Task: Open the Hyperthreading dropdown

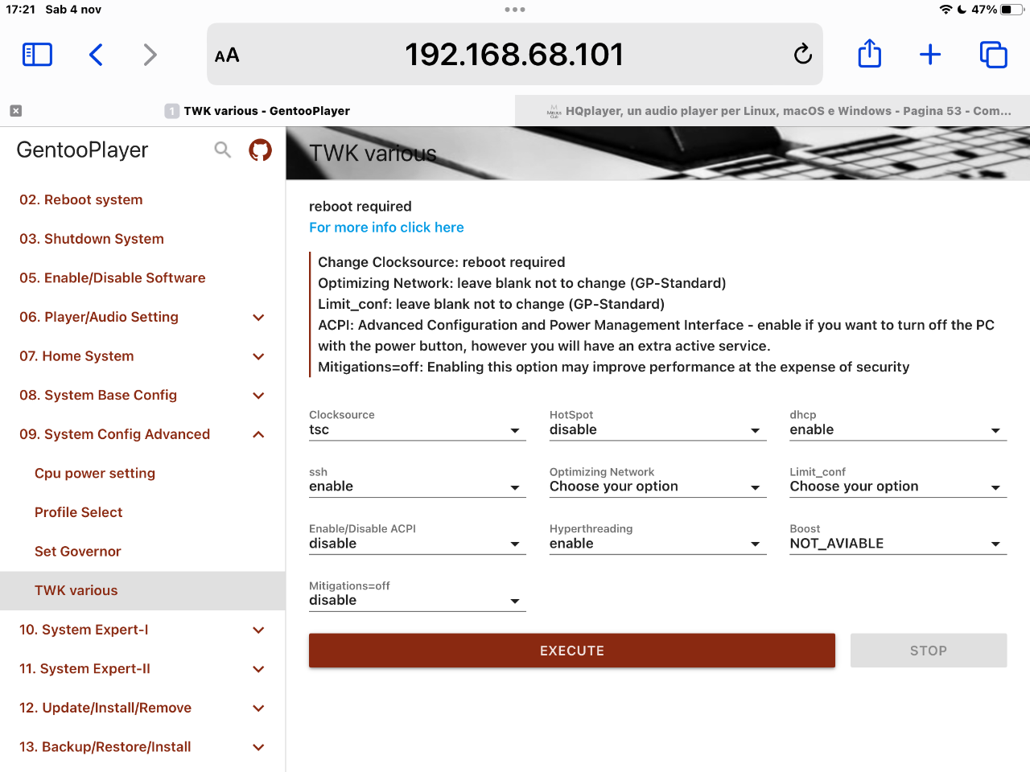Action: point(657,544)
